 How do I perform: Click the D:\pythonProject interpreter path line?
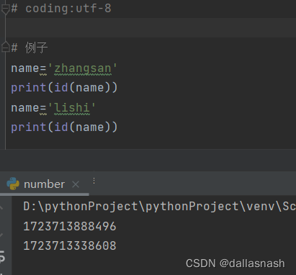tap(159, 207)
